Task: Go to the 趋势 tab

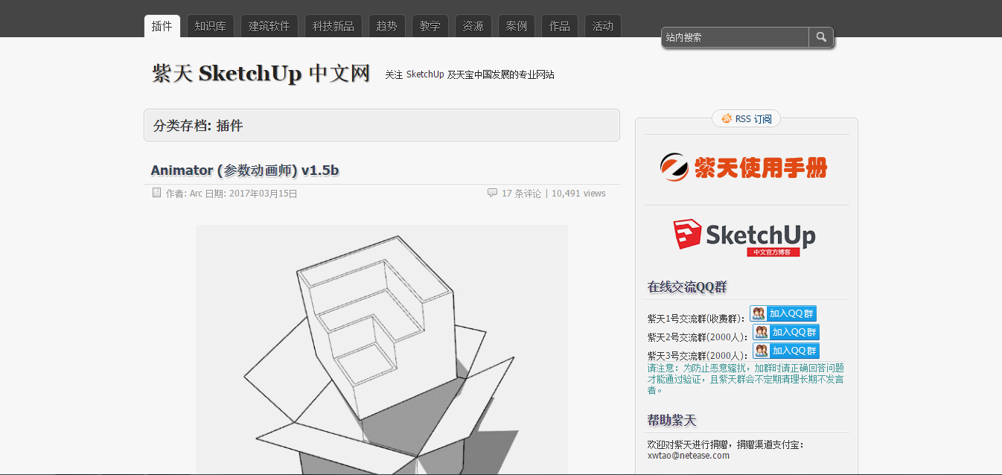Action: (387, 26)
